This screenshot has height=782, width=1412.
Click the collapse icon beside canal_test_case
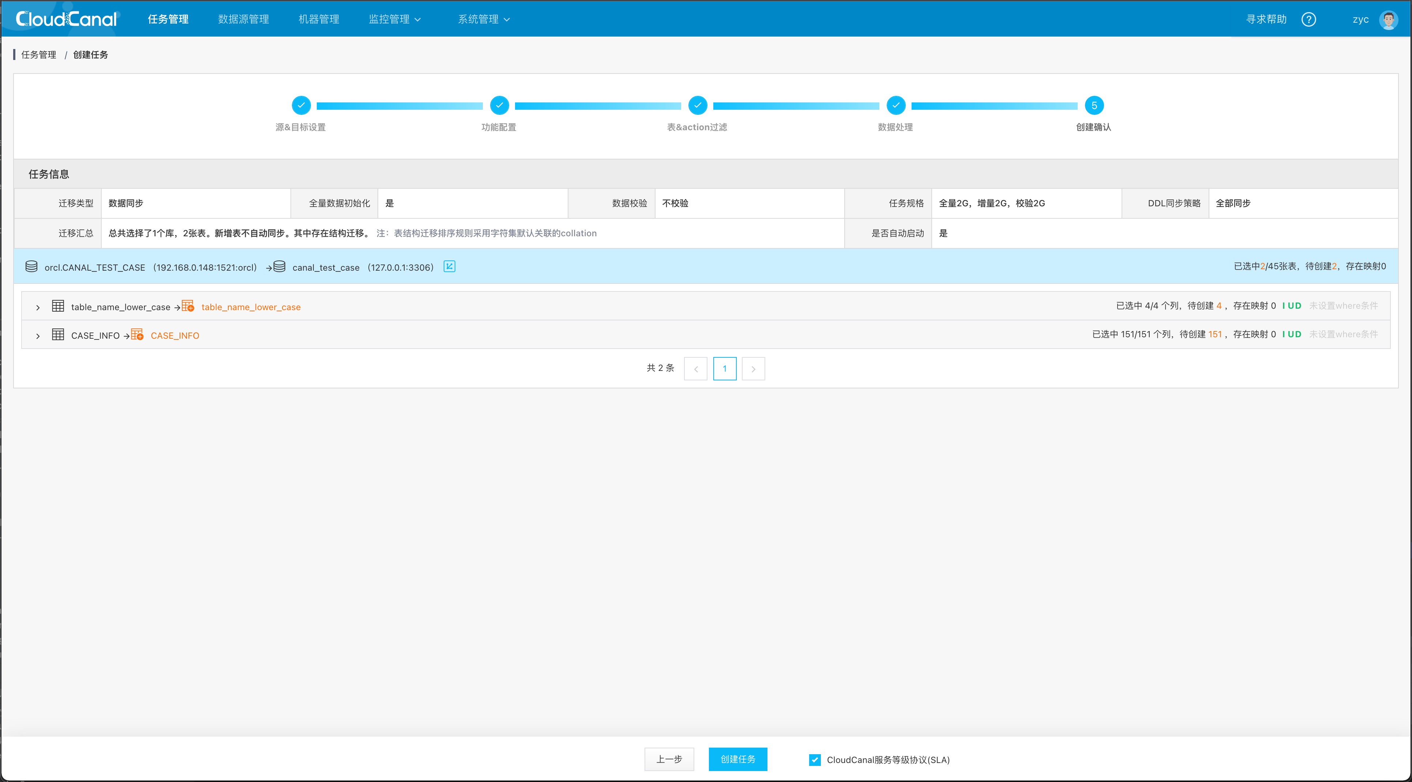pos(449,267)
